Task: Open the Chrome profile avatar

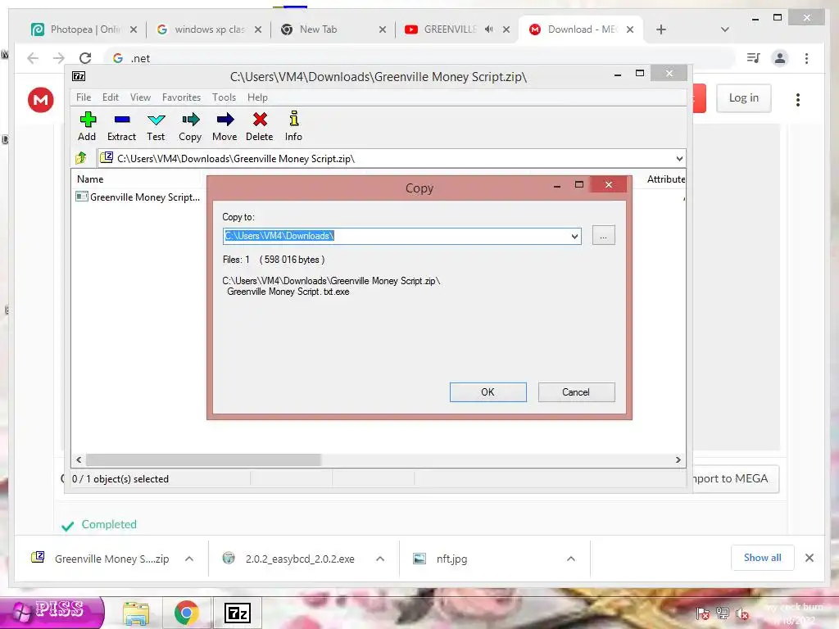Action: click(x=780, y=58)
